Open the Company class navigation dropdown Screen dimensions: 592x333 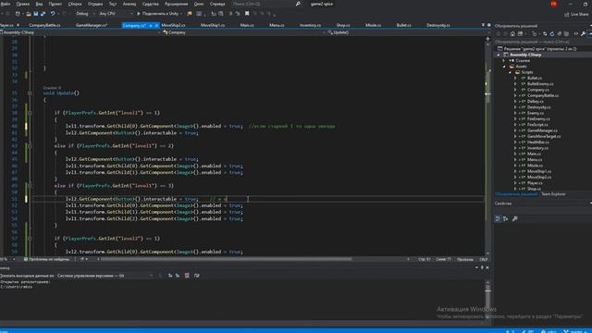click(x=244, y=32)
